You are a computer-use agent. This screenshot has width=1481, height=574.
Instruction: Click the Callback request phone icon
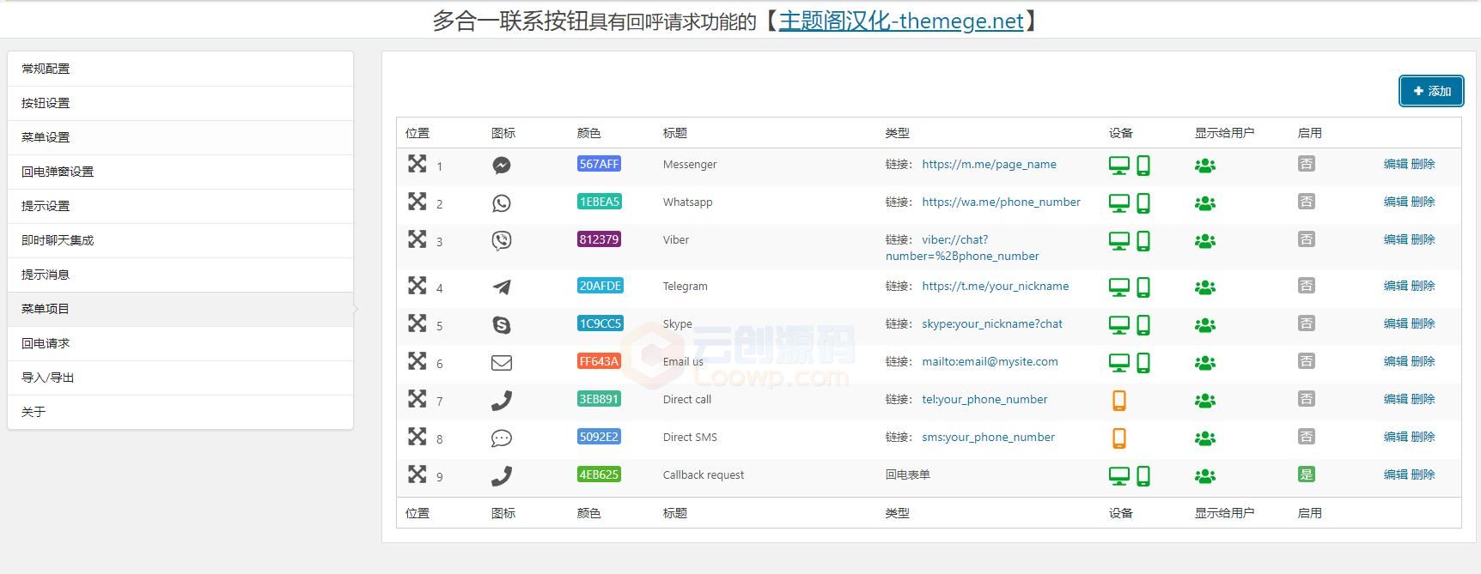[502, 476]
